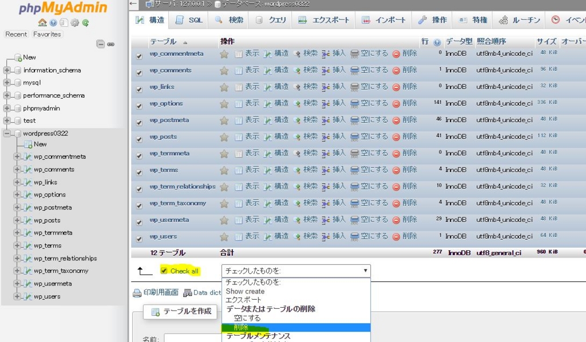586x342 pixels.
Task: Click the empty icon for wp_posts row
Action: coord(355,137)
